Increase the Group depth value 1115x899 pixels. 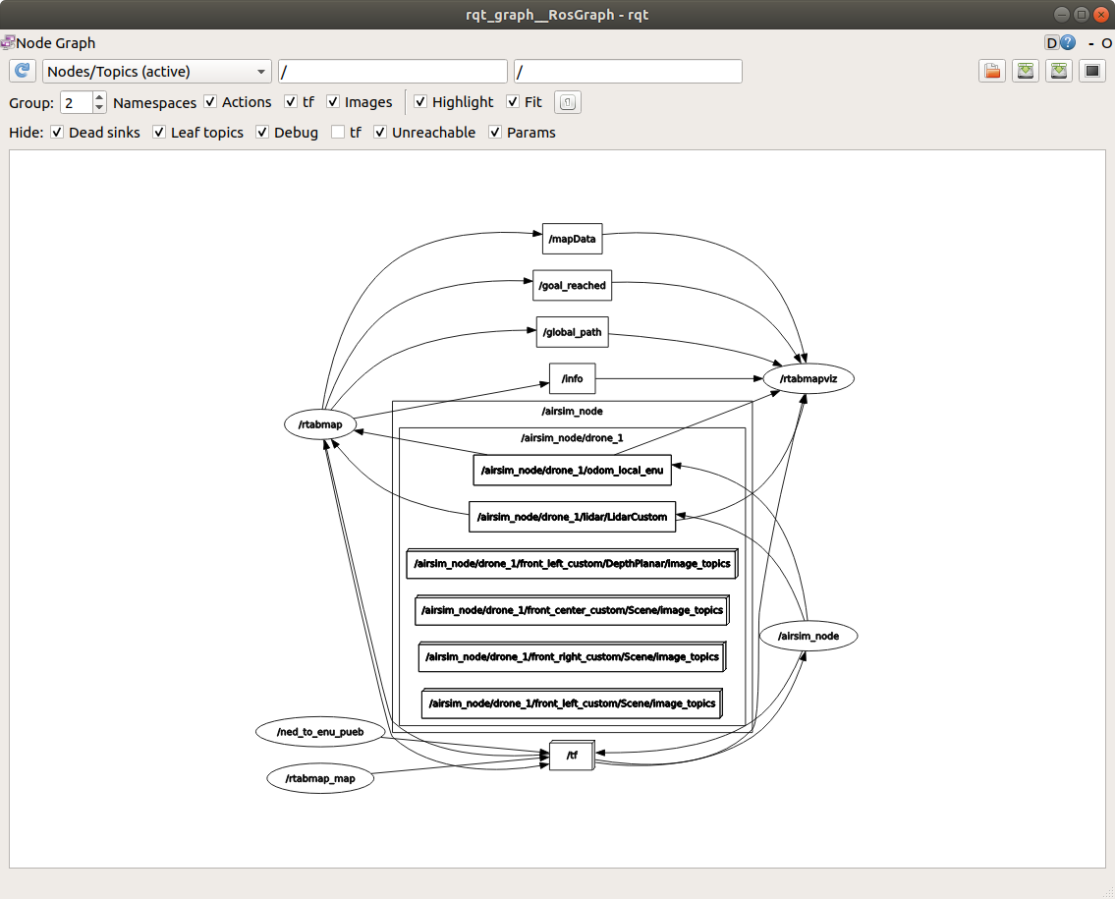(99, 97)
